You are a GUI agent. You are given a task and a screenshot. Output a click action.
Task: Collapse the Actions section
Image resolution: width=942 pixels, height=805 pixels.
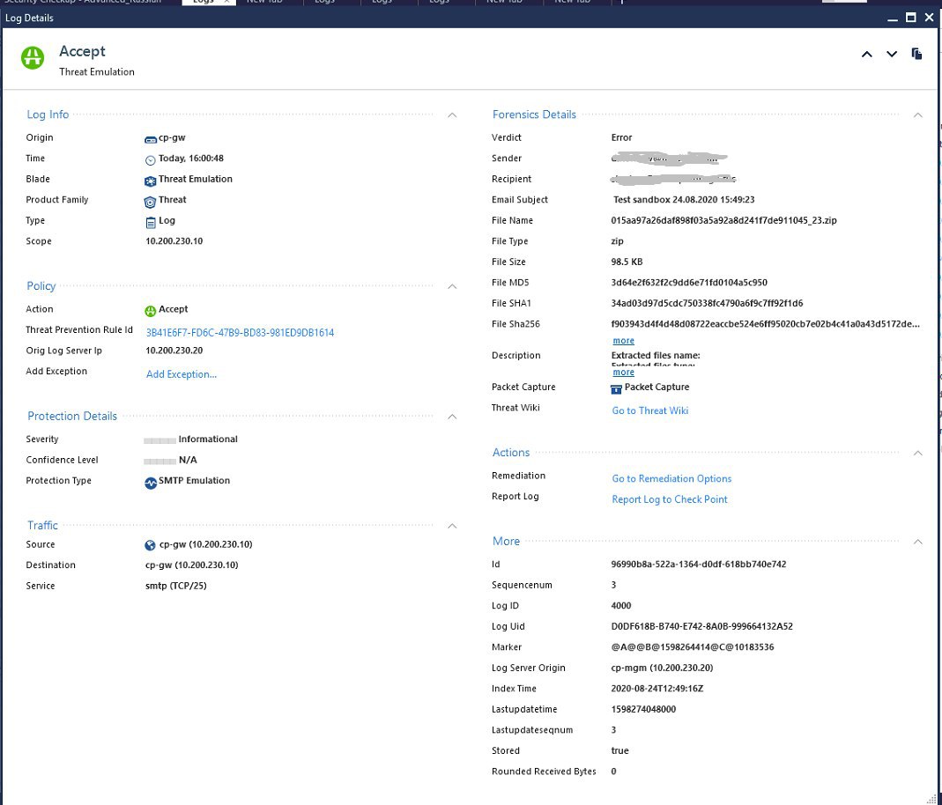(x=917, y=453)
